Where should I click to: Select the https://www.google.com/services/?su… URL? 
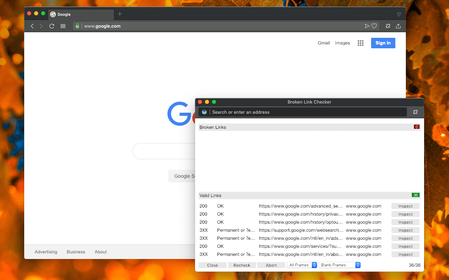click(301, 246)
